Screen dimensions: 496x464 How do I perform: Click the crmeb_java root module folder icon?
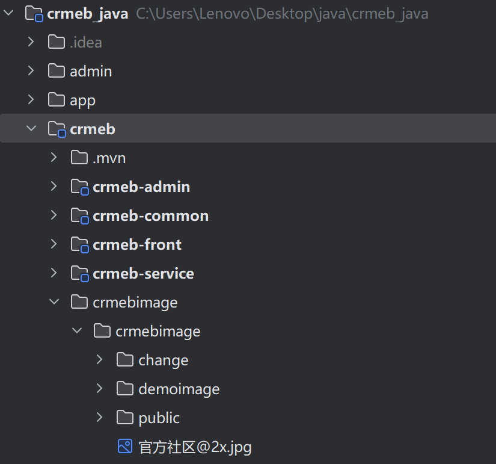(x=34, y=14)
